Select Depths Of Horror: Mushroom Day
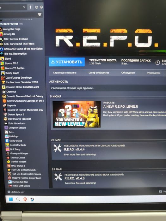166x221 pixels. [x=25, y=110]
